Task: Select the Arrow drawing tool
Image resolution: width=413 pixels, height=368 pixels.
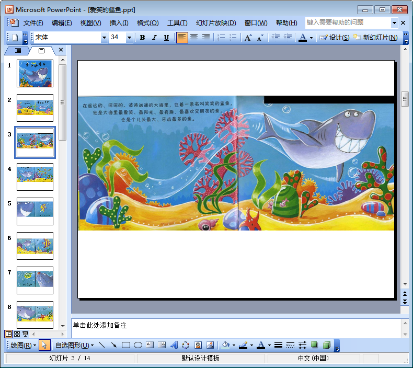Action: tap(114, 345)
